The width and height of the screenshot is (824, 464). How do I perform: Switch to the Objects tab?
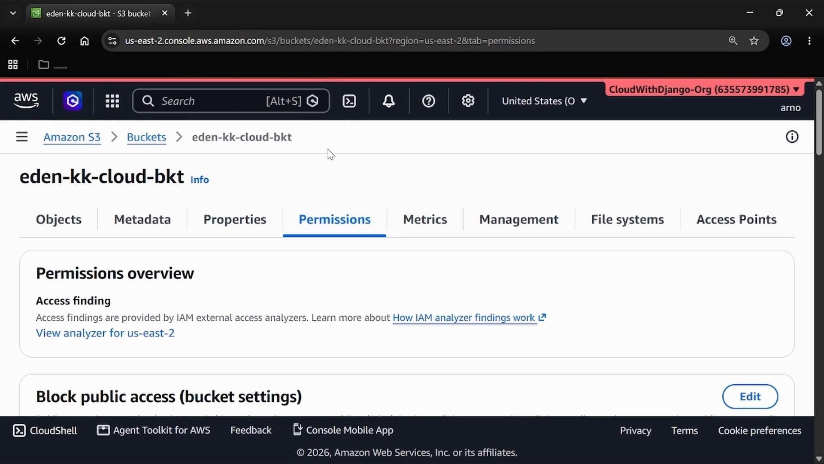pos(59,220)
